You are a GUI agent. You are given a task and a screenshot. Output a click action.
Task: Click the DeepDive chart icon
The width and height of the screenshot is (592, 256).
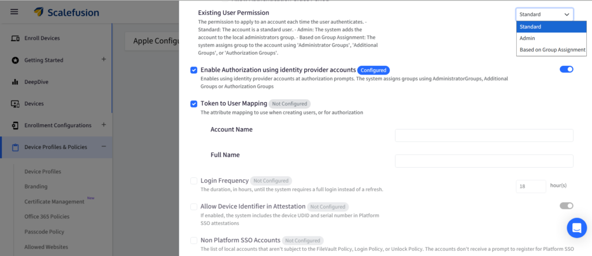coord(15,82)
